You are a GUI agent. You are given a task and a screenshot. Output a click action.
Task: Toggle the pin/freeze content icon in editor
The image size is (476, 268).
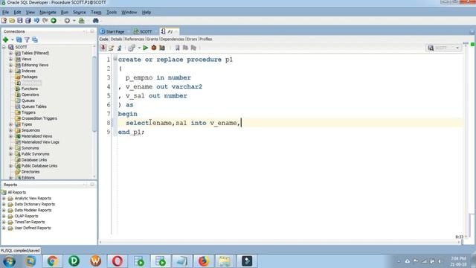tap(103, 48)
